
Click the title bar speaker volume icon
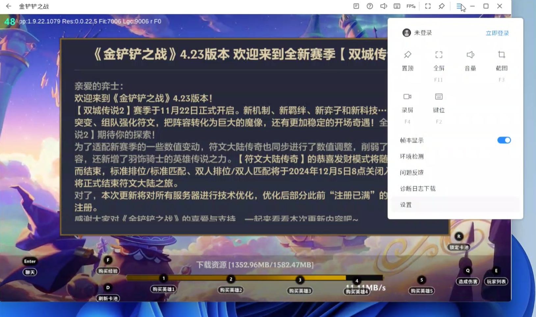384,6
